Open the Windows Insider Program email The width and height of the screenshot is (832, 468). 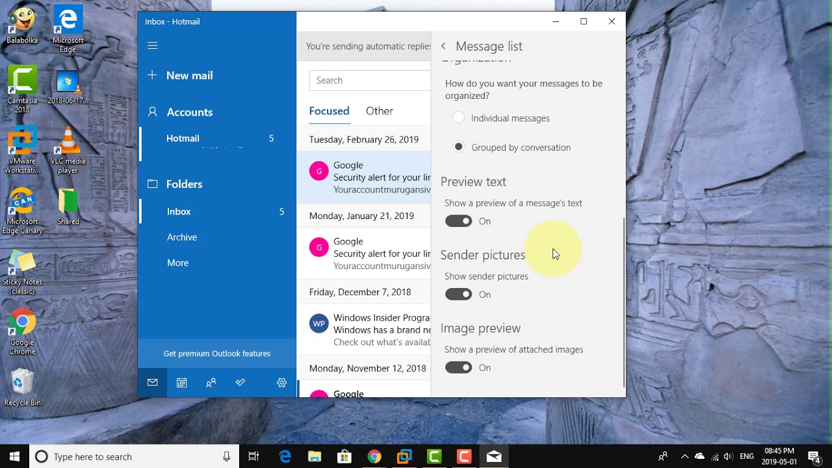[x=364, y=330]
